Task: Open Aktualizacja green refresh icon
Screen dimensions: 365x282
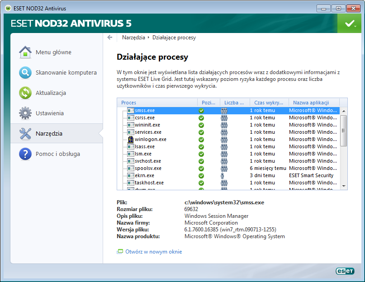Action: (x=25, y=93)
